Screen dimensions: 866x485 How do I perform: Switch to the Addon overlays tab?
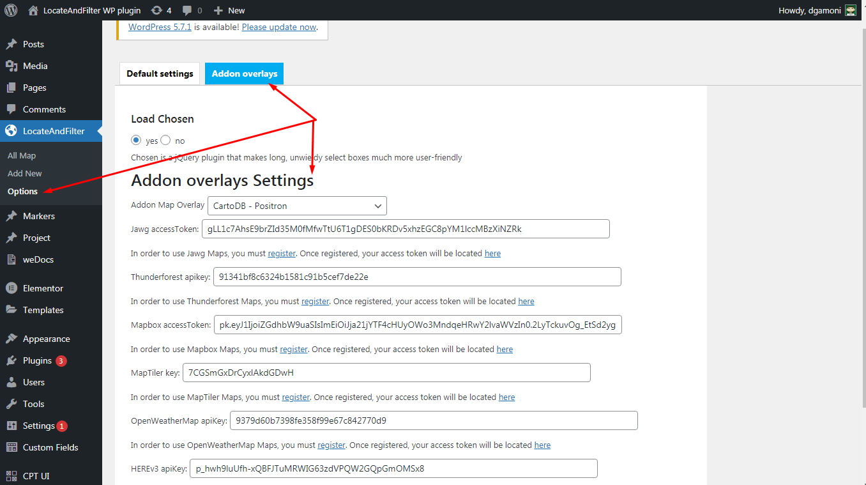point(245,73)
